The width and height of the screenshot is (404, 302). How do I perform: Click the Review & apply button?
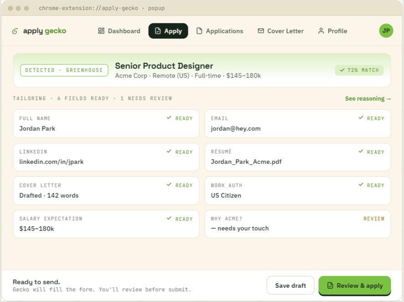355,286
